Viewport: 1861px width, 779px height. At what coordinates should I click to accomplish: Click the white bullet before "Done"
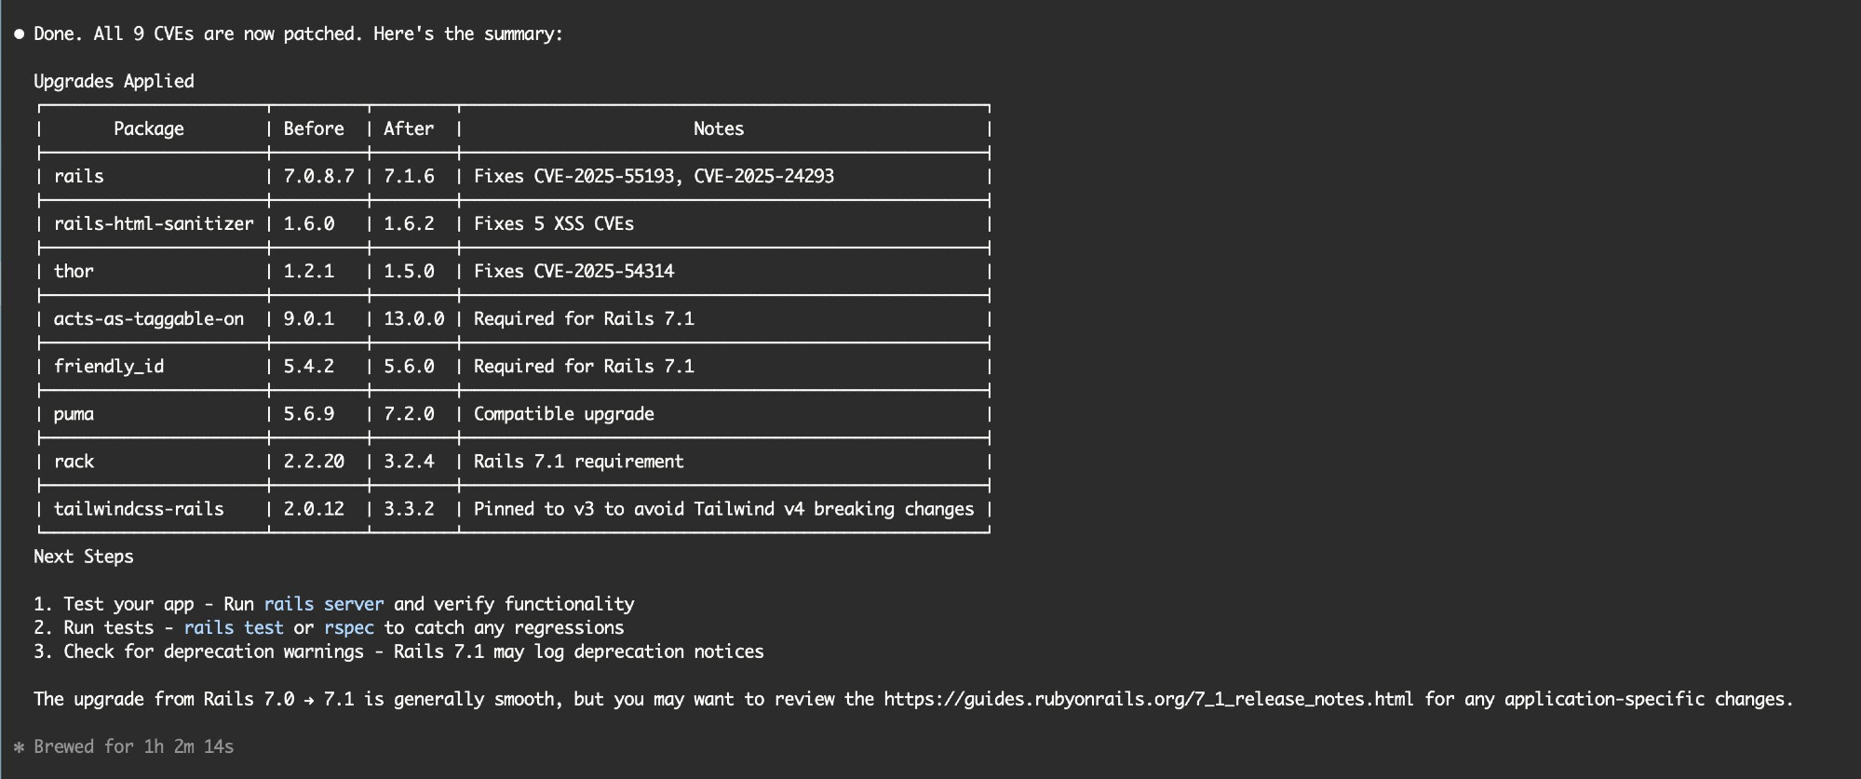pyautogui.click(x=19, y=34)
